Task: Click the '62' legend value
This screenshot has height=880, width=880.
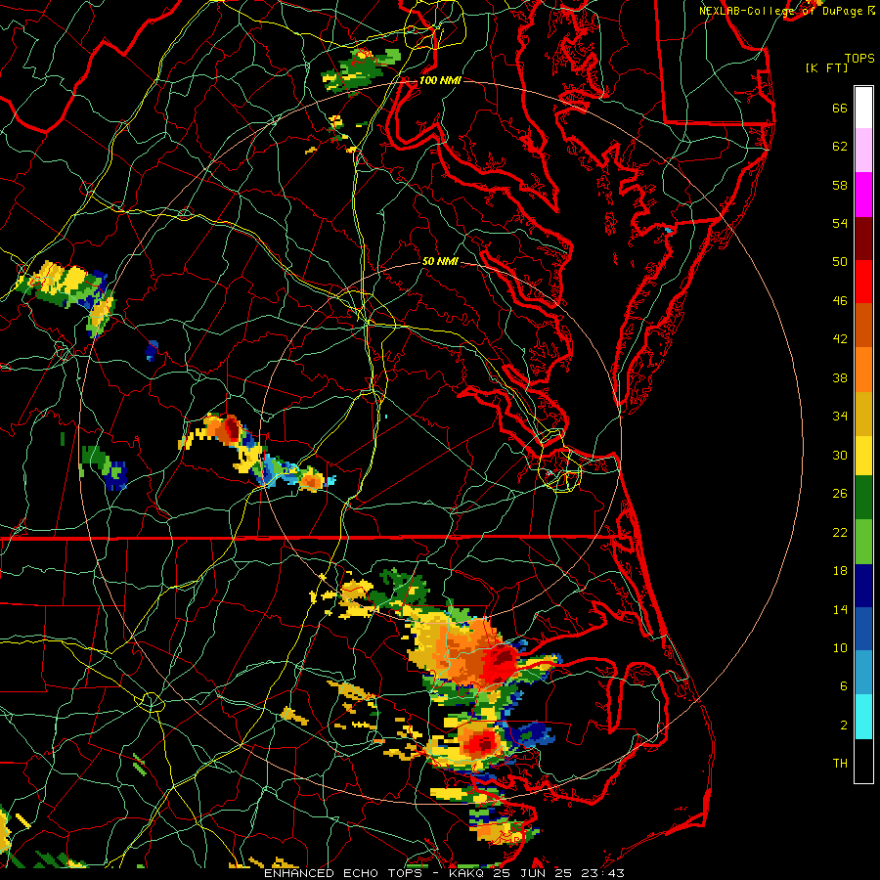Action: pos(840,147)
